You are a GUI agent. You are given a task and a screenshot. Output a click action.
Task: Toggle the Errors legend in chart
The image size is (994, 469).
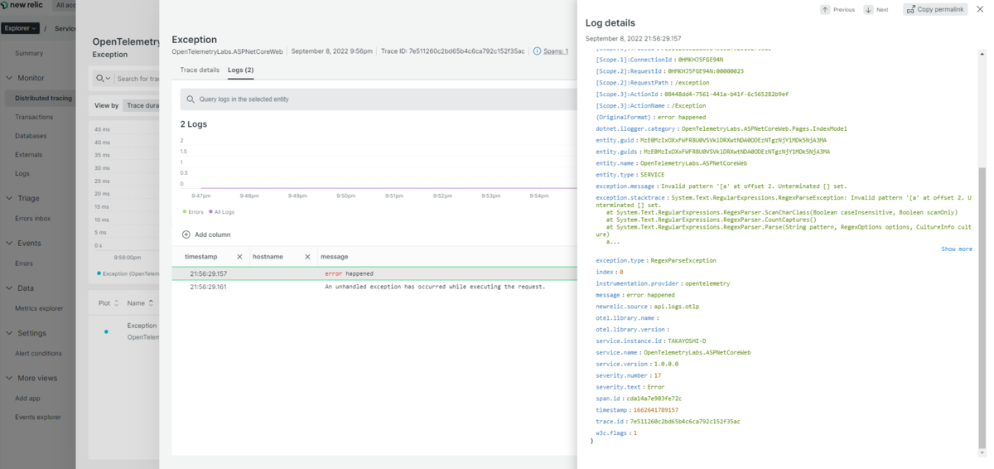click(x=193, y=212)
